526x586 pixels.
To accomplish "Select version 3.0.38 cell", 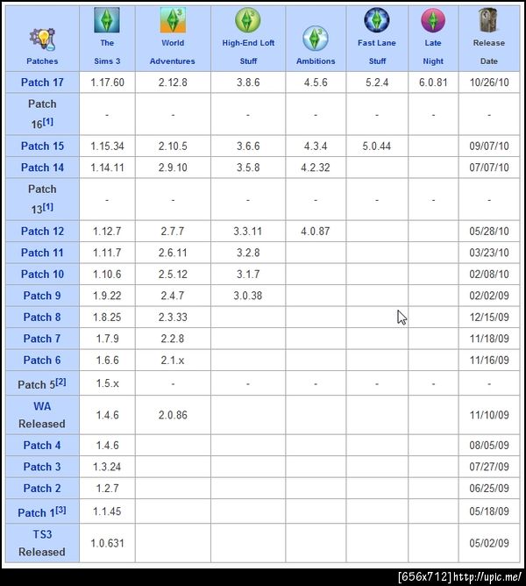I will [x=248, y=296].
